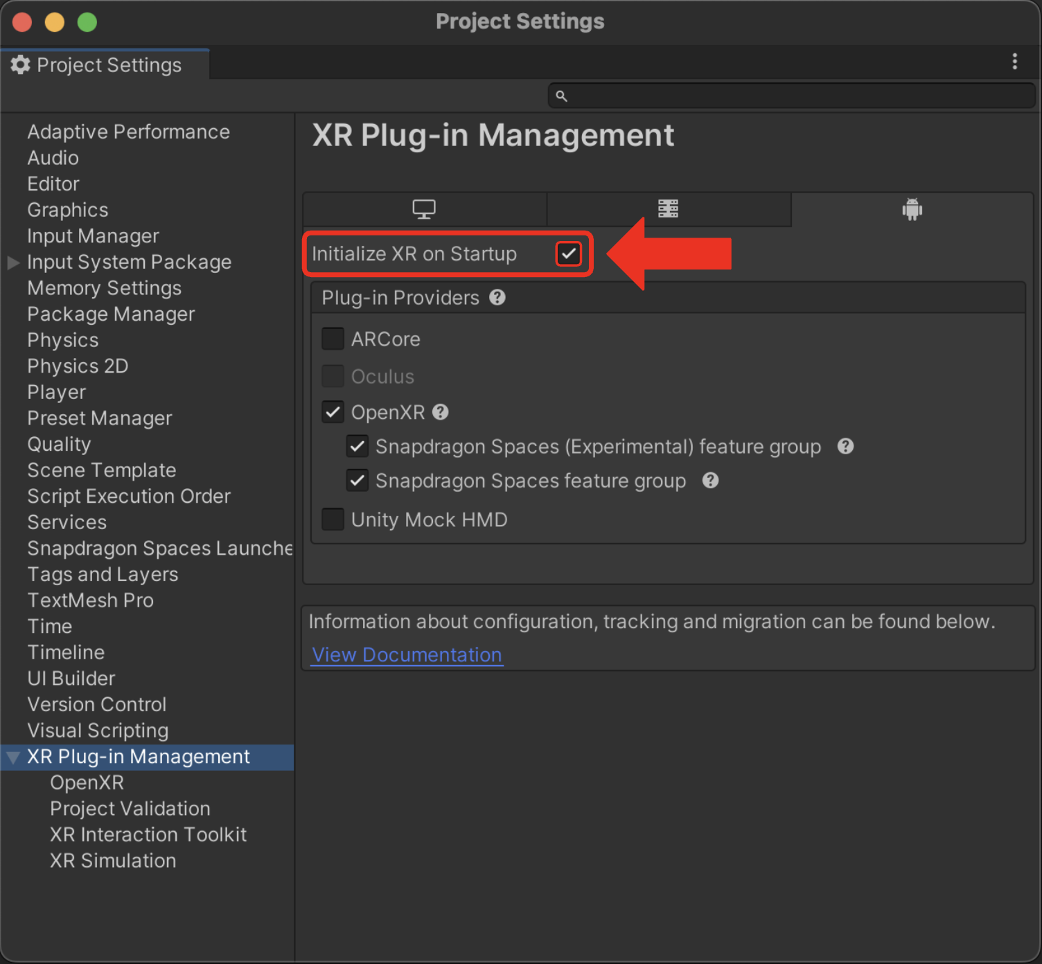Open Script Execution Order settings
This screenshot has width=1042, height=964.
pos(129,497)
